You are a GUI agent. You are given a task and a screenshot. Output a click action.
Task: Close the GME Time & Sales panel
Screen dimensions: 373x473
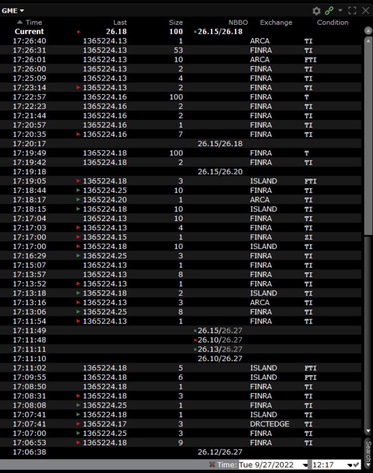[x=366, y=10]
